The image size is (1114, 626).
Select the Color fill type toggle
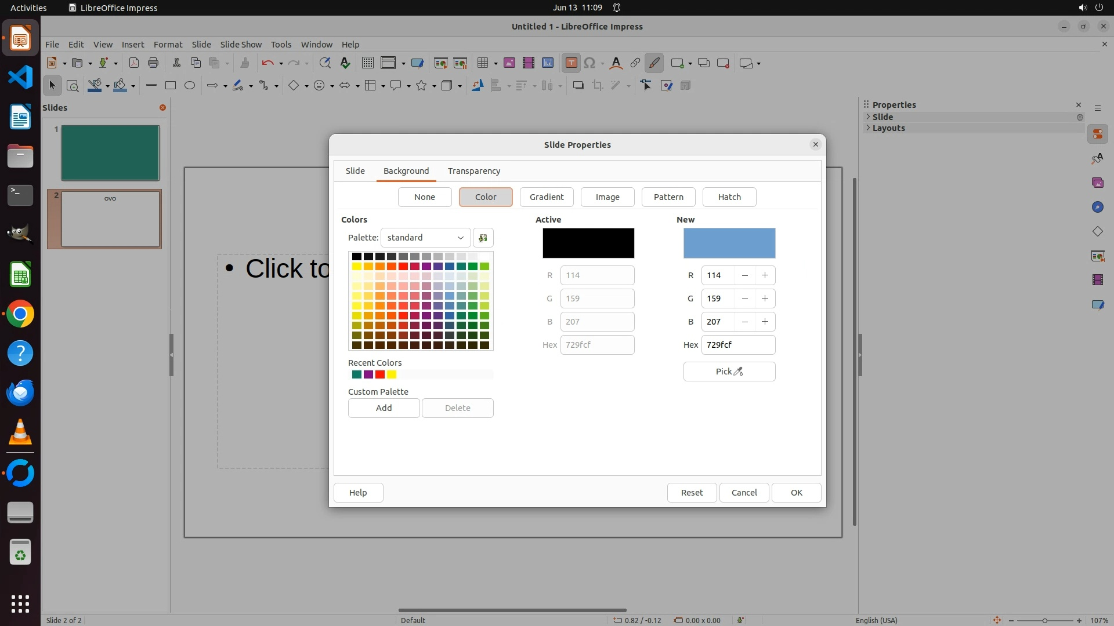(x=485, y=197)
